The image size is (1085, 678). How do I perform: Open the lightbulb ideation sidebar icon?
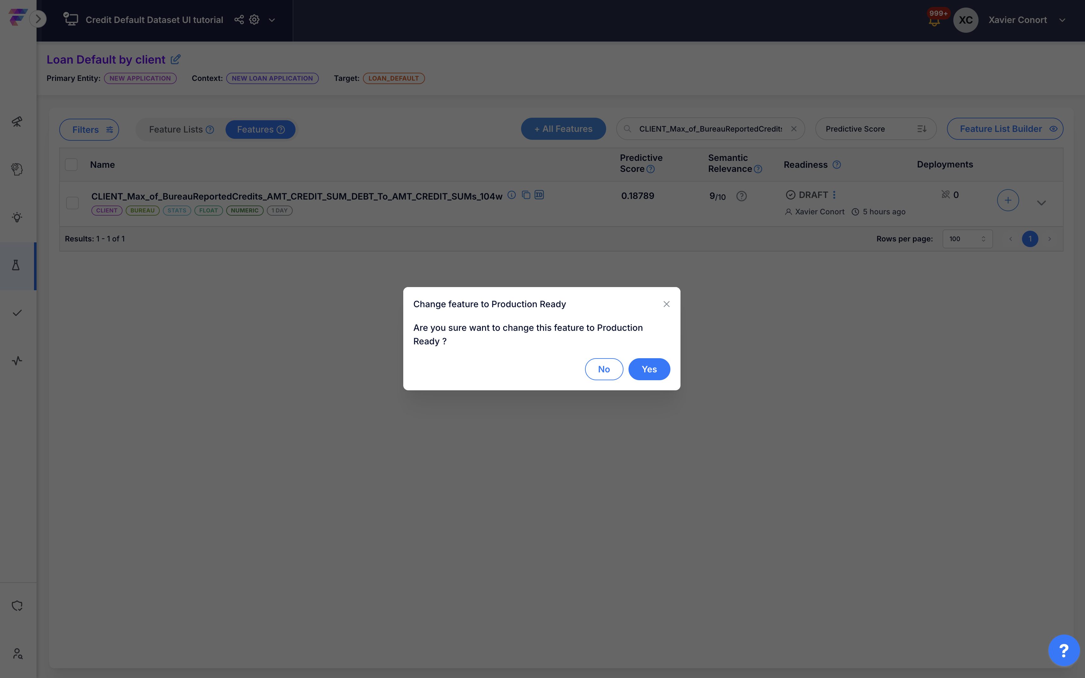click(17, 218)
